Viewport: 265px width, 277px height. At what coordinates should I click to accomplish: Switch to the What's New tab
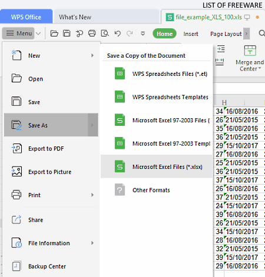[107, 17]
